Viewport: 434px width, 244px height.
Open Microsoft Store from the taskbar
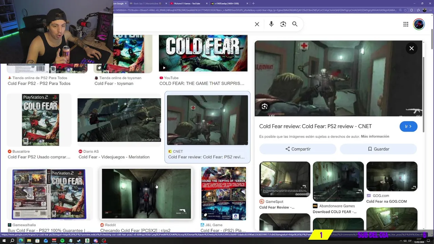tap(37, 241)
